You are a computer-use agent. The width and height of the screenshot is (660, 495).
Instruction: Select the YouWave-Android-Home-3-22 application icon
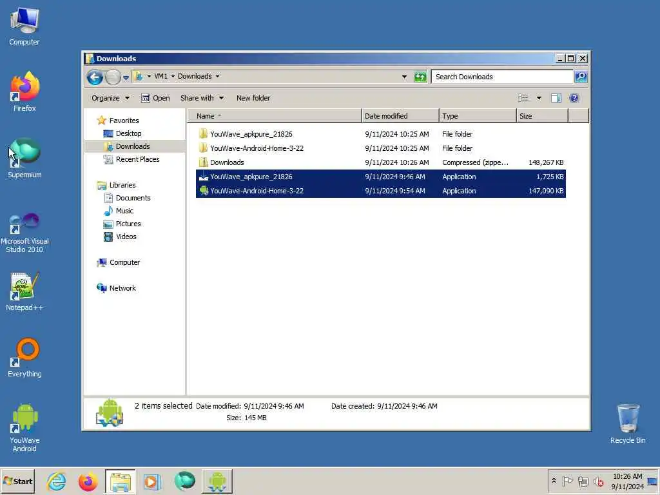point(203,191)
